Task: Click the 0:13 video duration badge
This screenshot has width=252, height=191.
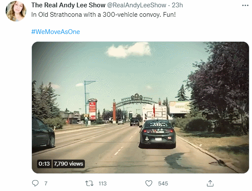Action: click(44, 164)
